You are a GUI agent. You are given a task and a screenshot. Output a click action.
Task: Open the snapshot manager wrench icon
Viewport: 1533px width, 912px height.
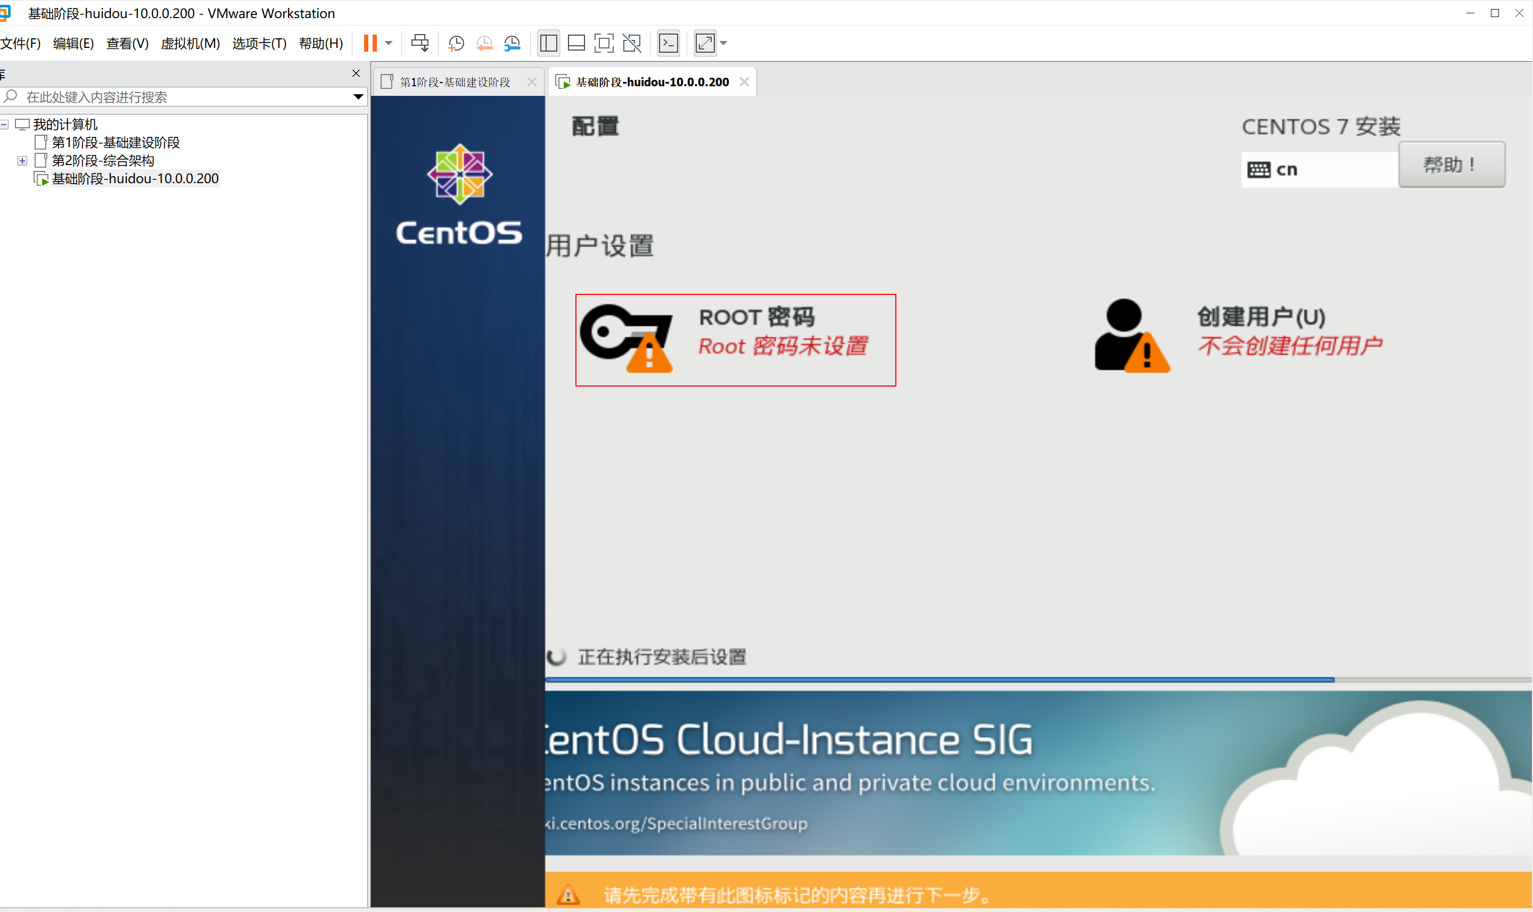(512, 43)
